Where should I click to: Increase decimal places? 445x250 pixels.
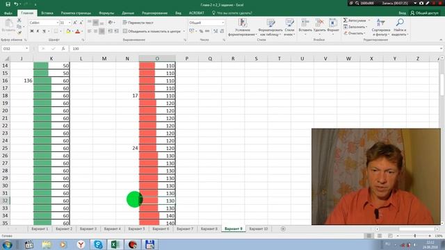point(216,31)
